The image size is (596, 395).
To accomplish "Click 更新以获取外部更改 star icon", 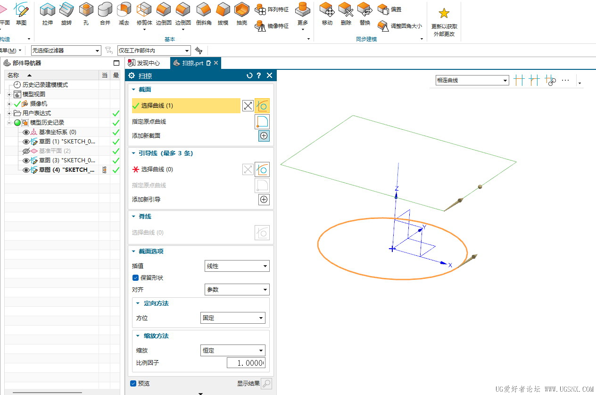I will (x=444, y=13).
